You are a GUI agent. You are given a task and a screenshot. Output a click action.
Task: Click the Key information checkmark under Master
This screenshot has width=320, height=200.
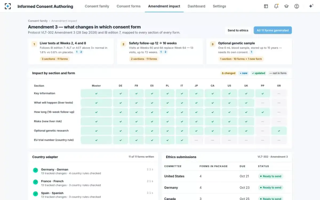(96, 93)
